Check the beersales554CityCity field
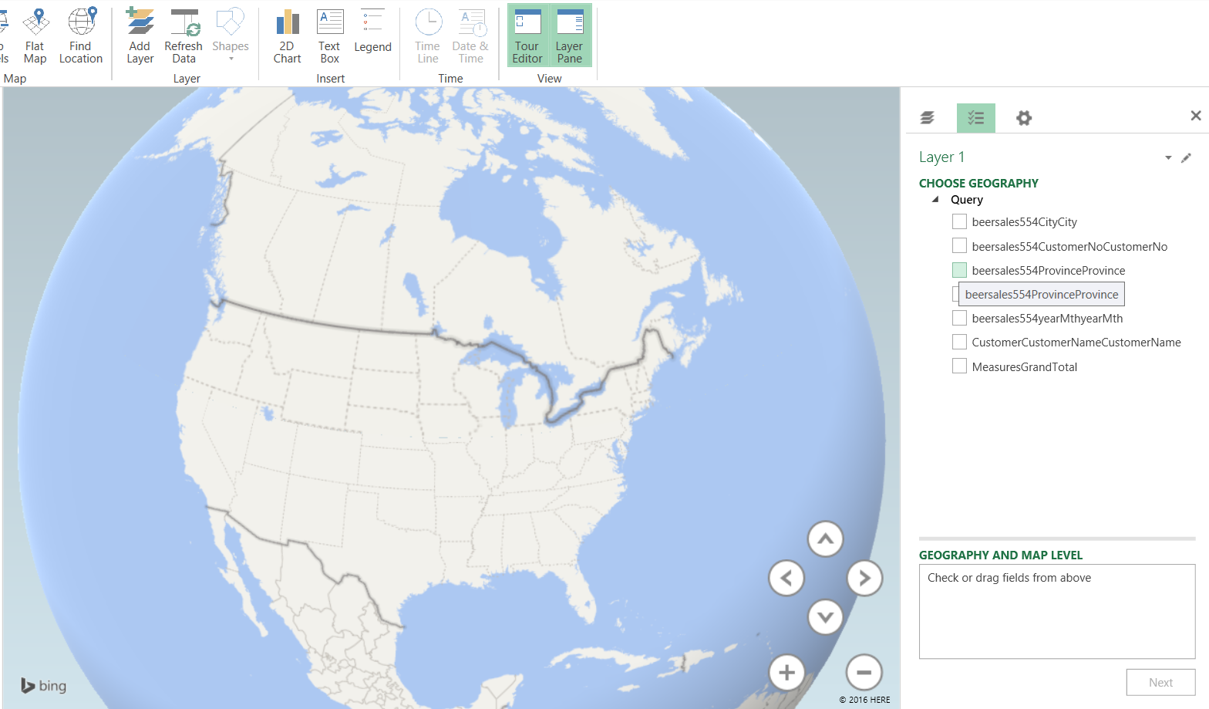The height and width of the screenshot is (709, 1209). pyautogui.click(x=959, y=222)
